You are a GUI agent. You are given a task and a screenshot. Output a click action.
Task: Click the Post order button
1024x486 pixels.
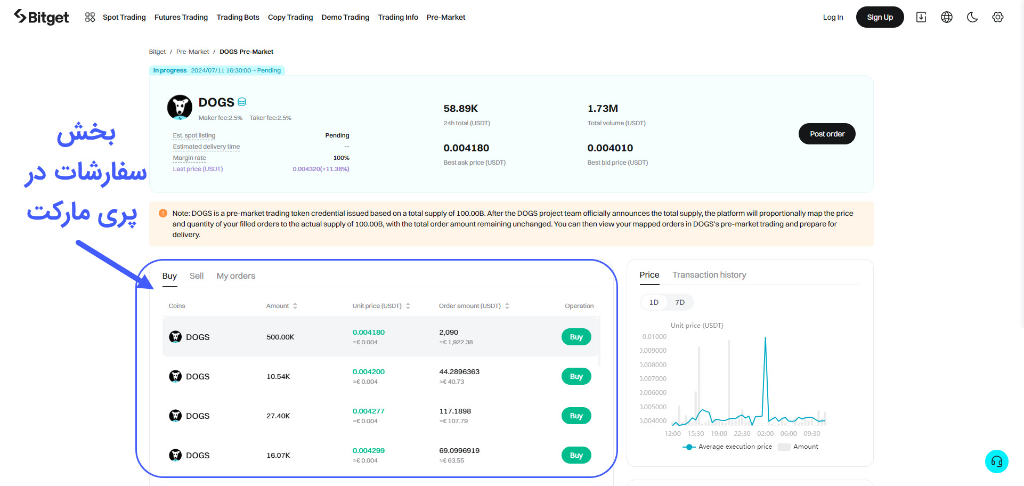(826, 134)
